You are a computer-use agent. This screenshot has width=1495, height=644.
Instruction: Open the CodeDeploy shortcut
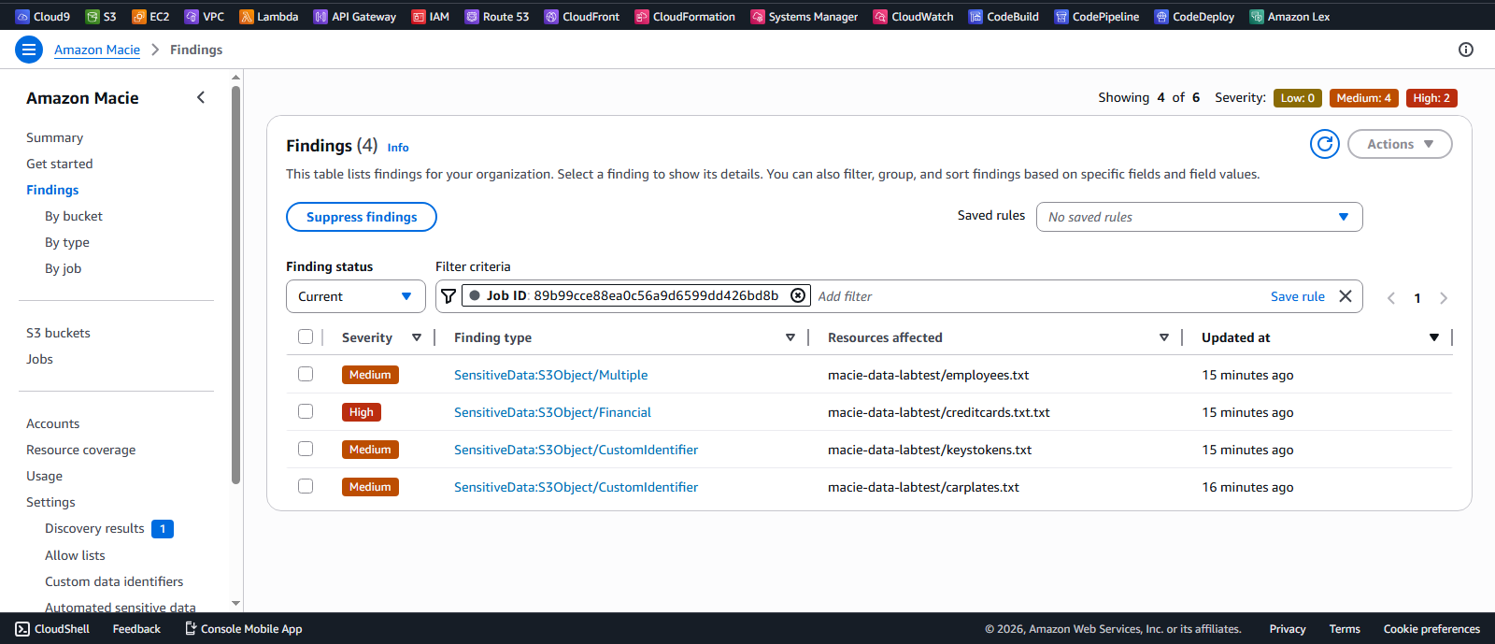coord(1194,16)
